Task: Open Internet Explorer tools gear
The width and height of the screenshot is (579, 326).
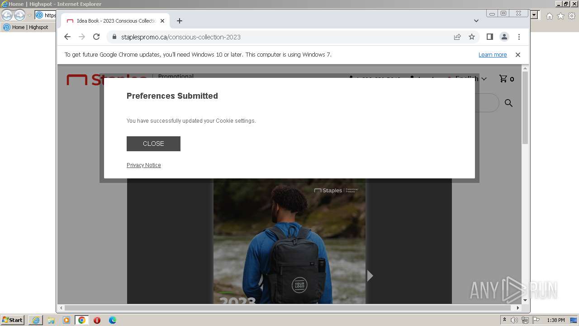Action: coord(572,16)
